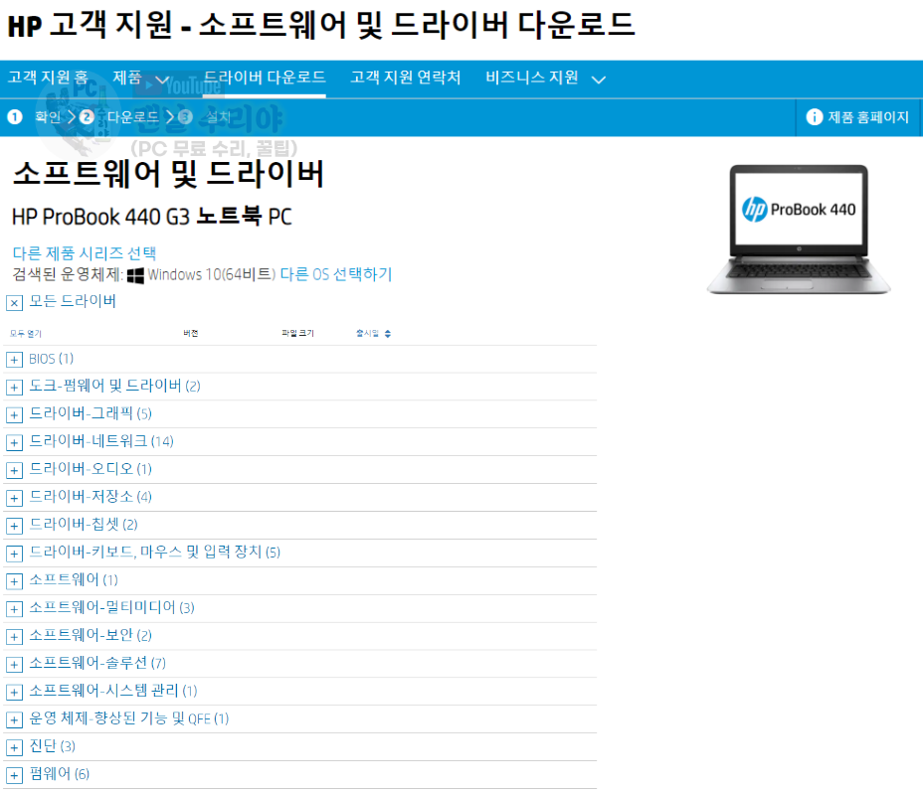Select 드라이버 다운로드 tab

point(265,78)
